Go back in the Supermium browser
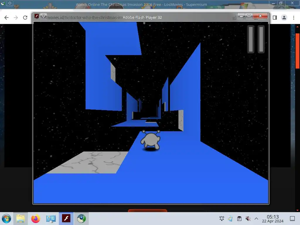This screenshot has width=300, height=225. tap(6, 18)
